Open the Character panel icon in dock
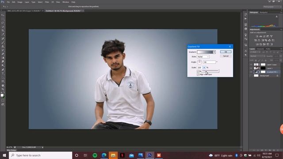This screenshot has height=159, width=283. click(246, 51)
